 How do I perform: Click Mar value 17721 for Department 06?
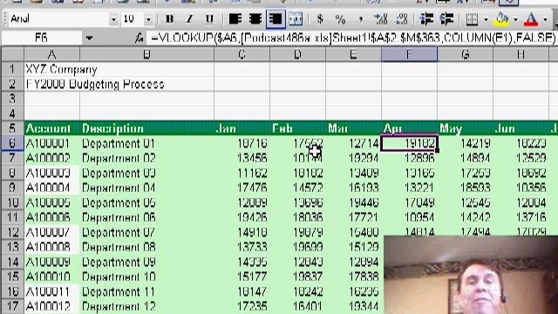pos(353,217)
